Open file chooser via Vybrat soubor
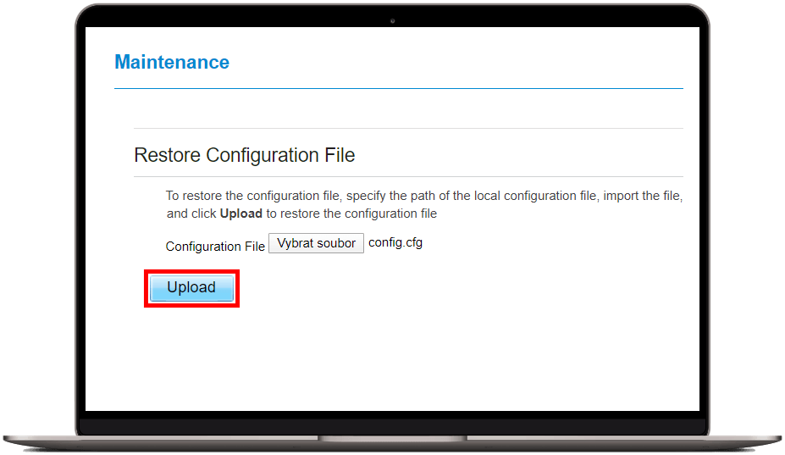Image resolution: width=785 pixels, height=455 pixels. point(316,243)
